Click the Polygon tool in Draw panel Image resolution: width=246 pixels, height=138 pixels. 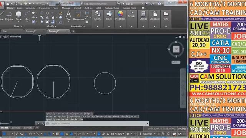coord(33,13)
